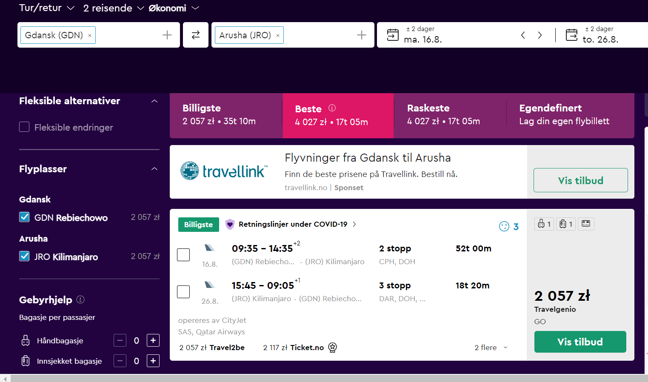Image resolution: width=648 pixels, height=382 pixels.
Task: Enable Fleksible endringer checkbox
Action: click(x=24, y=127)
